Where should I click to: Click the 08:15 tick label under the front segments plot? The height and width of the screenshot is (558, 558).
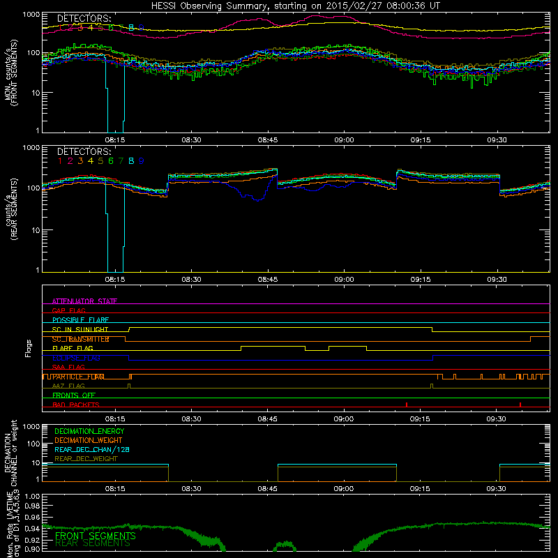pyautogui.click(x=115, y=140)
